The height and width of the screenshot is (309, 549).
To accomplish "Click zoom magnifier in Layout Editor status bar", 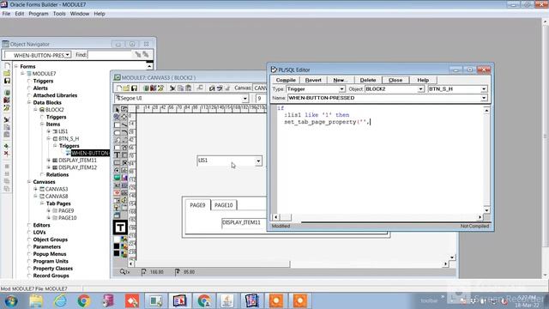I will tap(123, 271).
